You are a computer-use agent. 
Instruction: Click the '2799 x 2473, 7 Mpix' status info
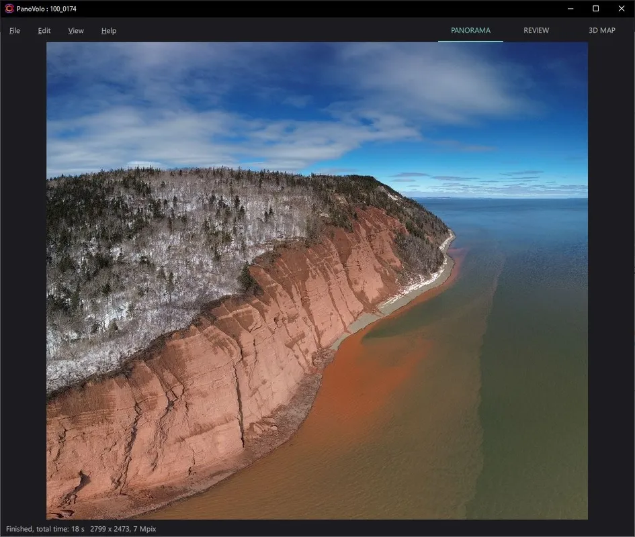pyautogui.click(x=124, y=529)
